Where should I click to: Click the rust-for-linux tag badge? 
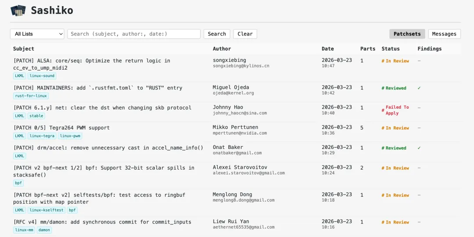31,96
